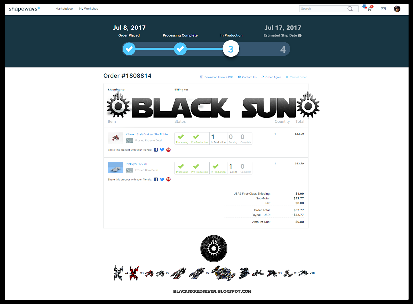Screen dimensions: 413x304
Task: Open the Rihkxyrk 1/270 product thumbnail
Action: (116, 168)
